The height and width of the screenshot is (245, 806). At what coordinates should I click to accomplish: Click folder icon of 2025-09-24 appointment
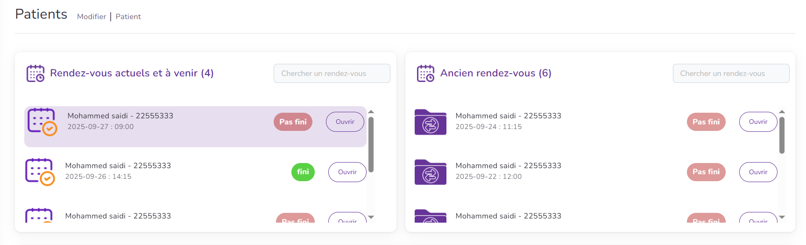pos(430,122)
